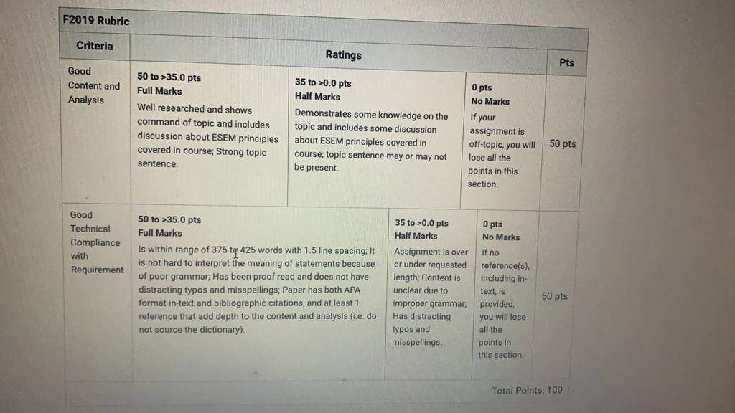Click the Pts column header

click(566, 63)
